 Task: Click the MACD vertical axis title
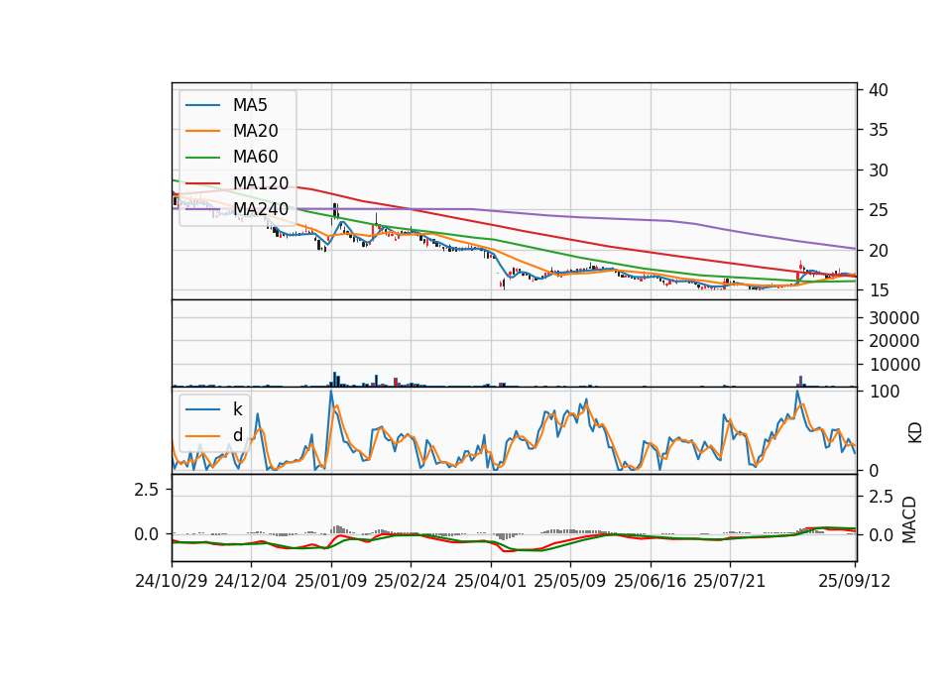[909, 519]
